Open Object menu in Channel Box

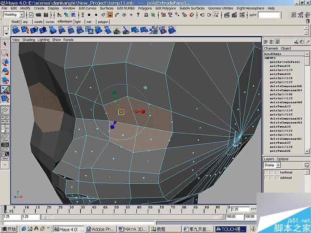[286, 48]
